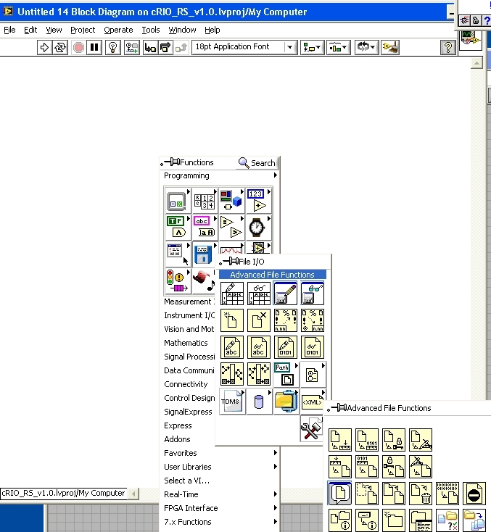Viewport: 491px width, 532px height.
Task: Open the 18pt Application Font dropdown
Action: pyautogui.click(x=244, y=47)
